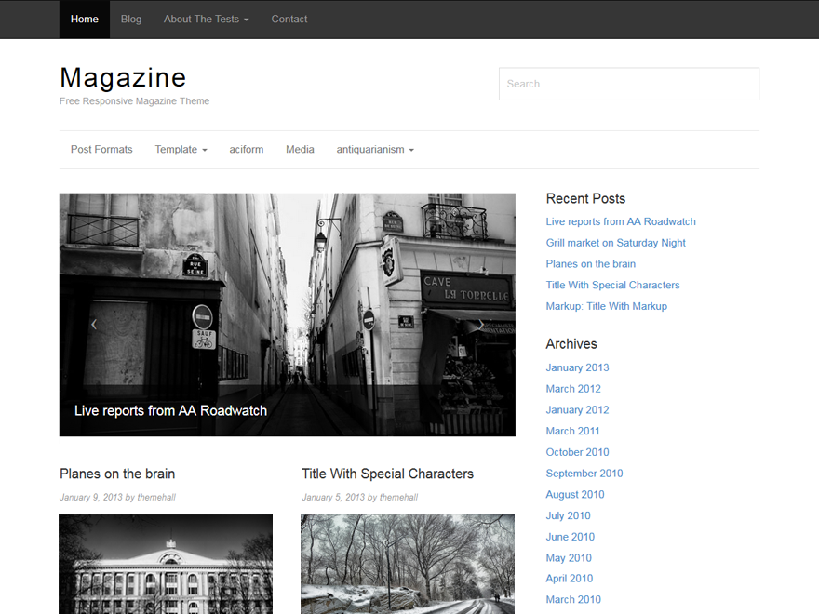Select Media from the secondary navigation
The height and width of the screenshot is (614, 819).
pos(300,149)
